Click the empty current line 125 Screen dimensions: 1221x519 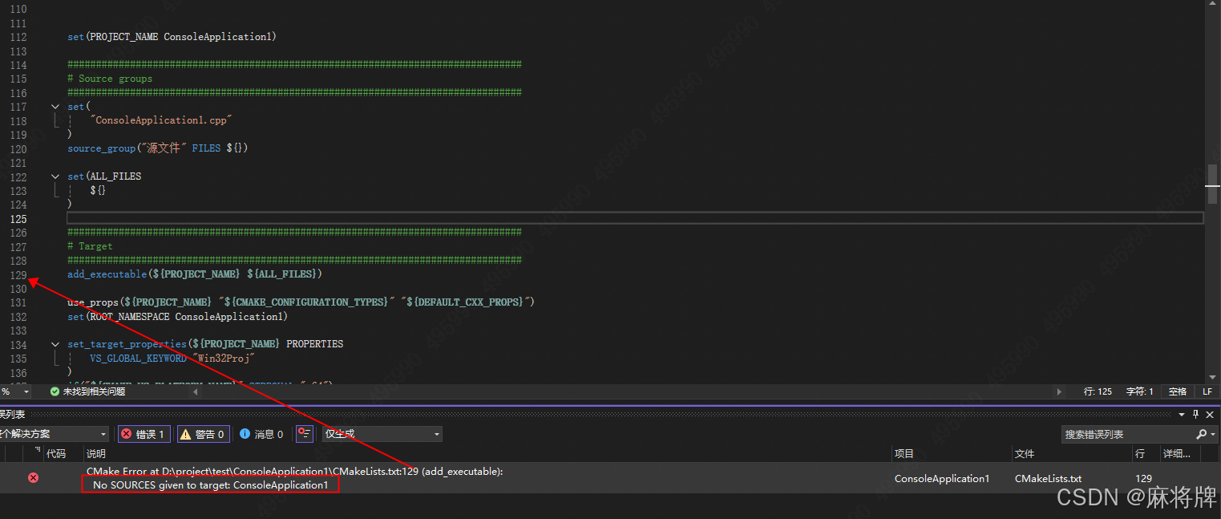(x=635, y=218)
